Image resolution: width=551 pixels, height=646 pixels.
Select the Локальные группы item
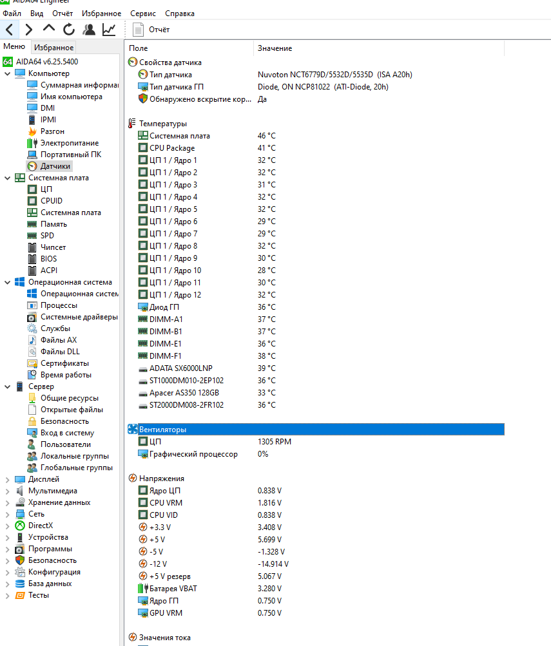[x=68, y=456]
